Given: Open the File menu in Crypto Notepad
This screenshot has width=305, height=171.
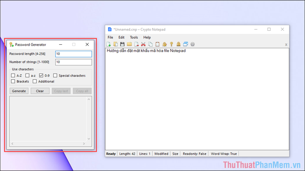Looking at the screenshot, I should coord(110,37).
